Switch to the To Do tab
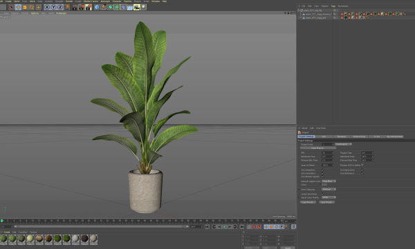The image size is (415, 249). click(x=377, y=137)
